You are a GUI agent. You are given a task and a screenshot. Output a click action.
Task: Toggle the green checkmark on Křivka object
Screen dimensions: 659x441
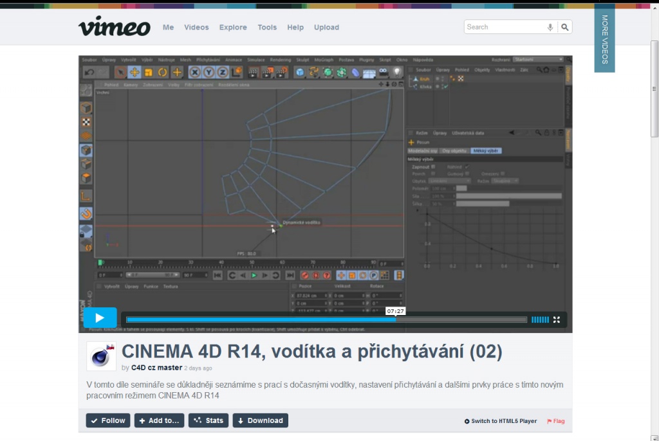(445, 87)
